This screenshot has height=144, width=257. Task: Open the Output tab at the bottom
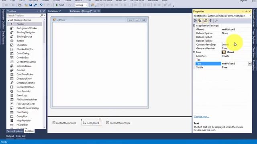[x=10, y=136]
